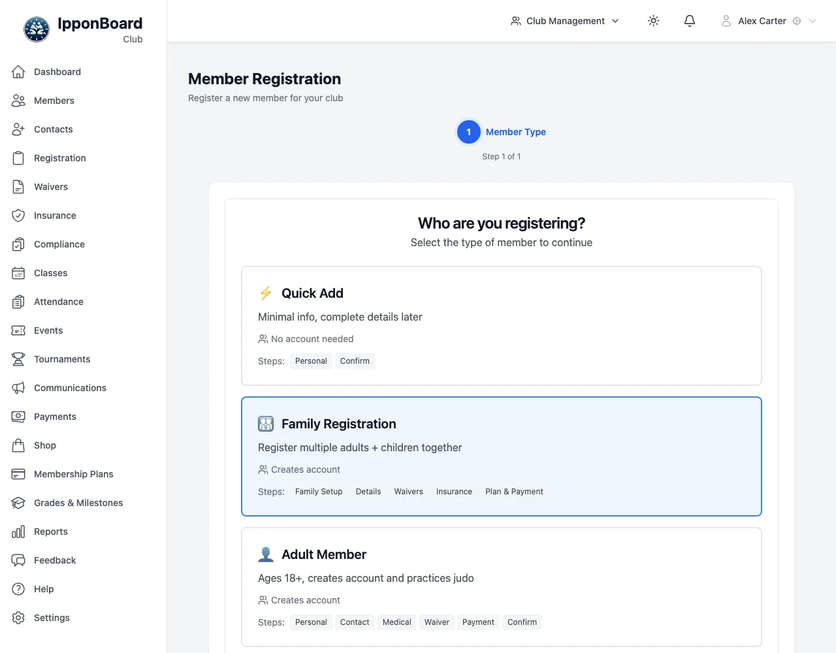
Task: Open the Club Management dropdown
Action: pos(565,21)
